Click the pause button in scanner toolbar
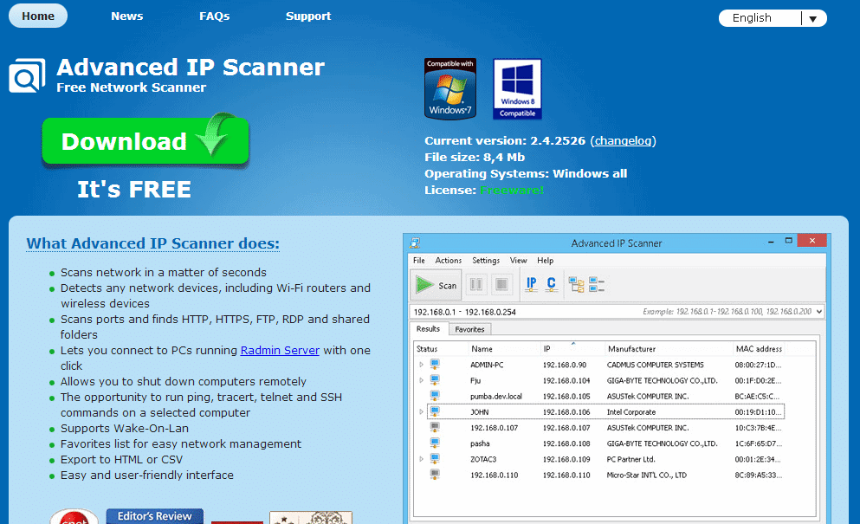This screenshot has width=860, height=524. coord(476,284)
